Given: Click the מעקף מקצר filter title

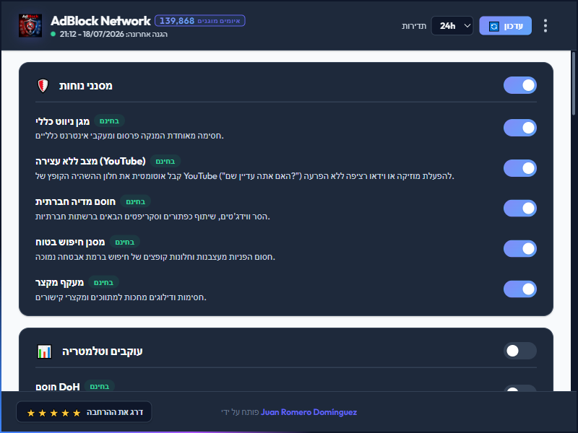Looking at the screenshot, I should pyautogui.click(x=60, y=282).
